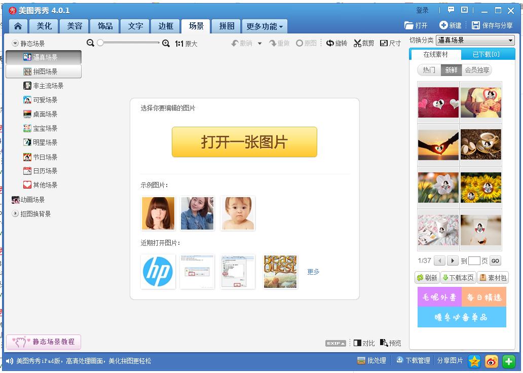Viewport: 523px width, 373px height.
Task: Click the GO page button
Action: pos(495,261)
